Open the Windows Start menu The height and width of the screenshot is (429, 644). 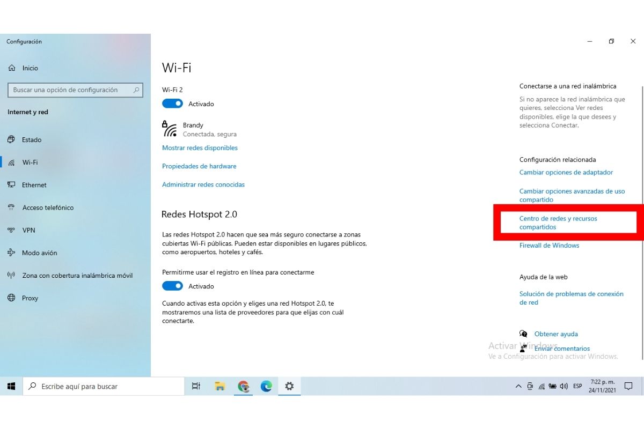click(x=11, y=386)
